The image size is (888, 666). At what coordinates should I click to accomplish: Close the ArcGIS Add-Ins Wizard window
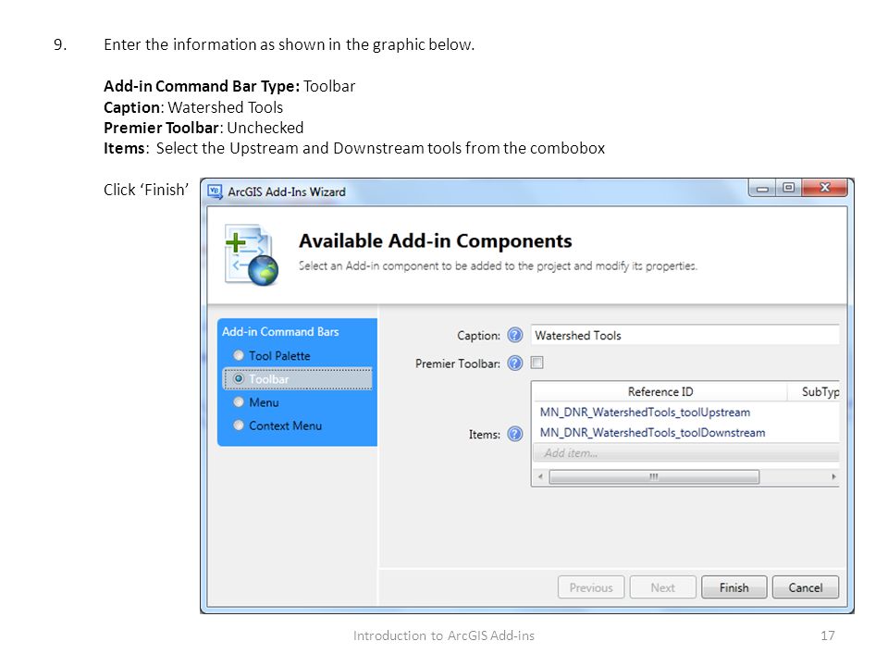(824, 188)
